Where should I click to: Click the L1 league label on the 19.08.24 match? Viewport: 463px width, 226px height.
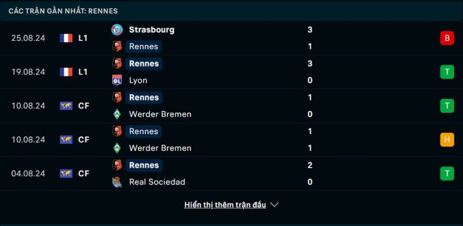point(83,72)
